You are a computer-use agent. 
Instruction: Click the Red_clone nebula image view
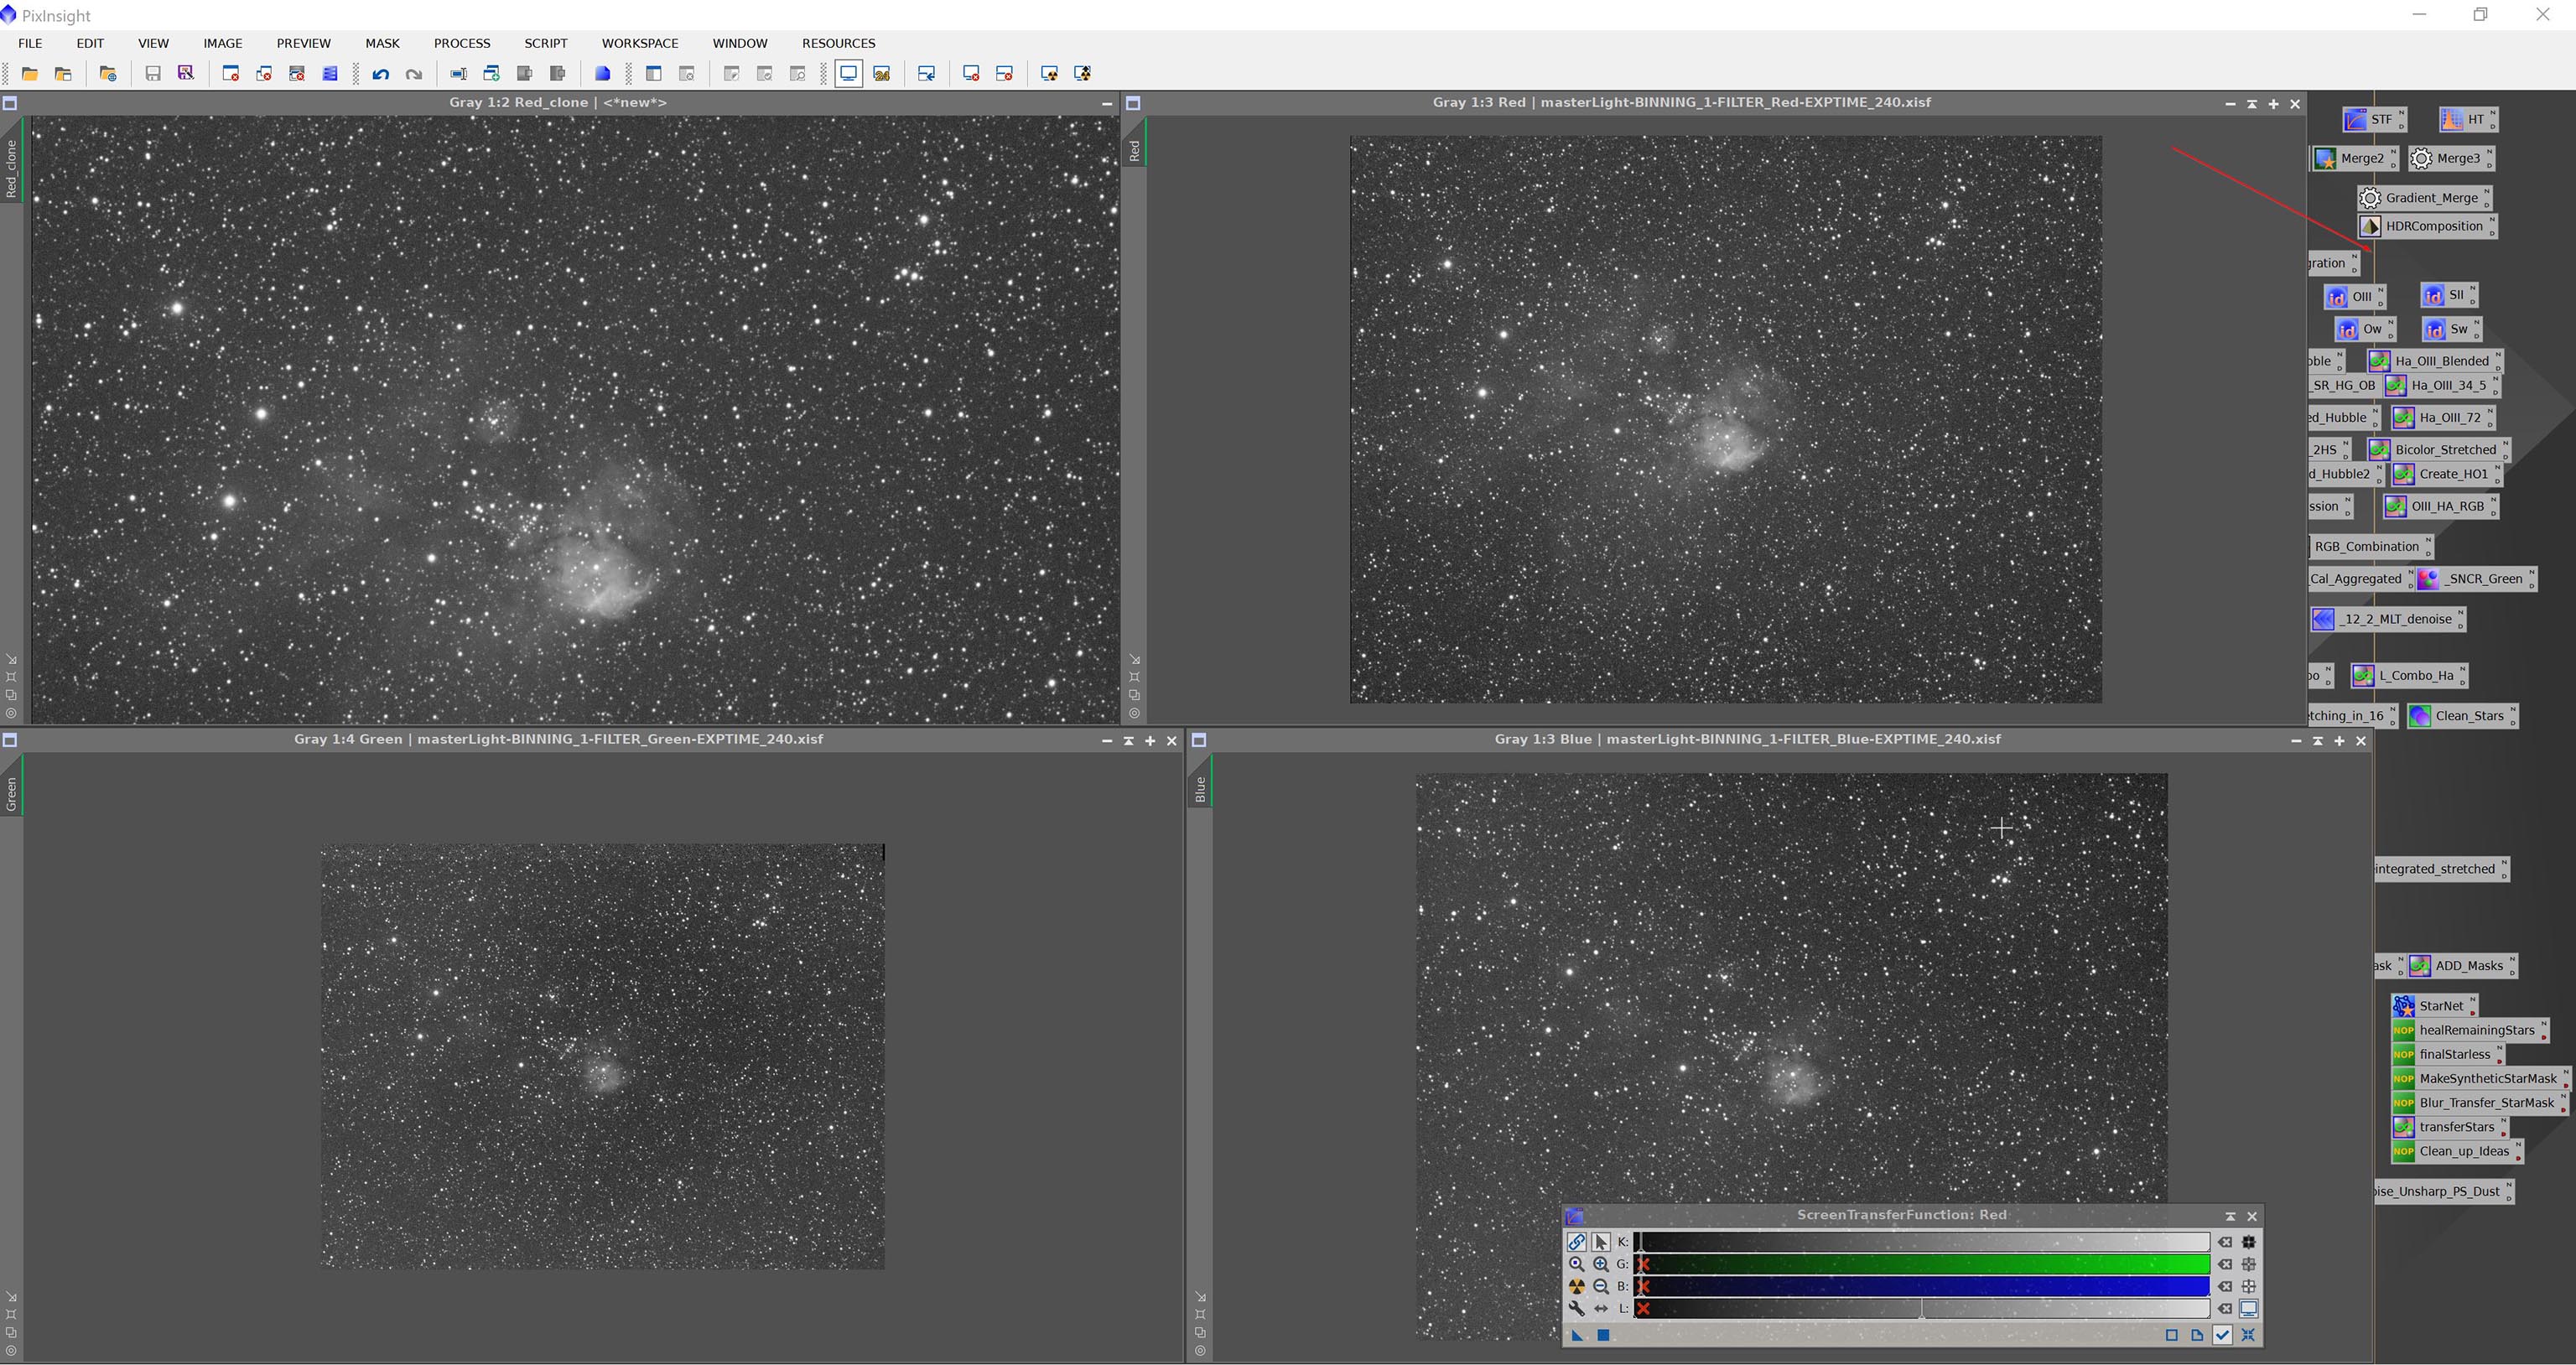(575, 419)
